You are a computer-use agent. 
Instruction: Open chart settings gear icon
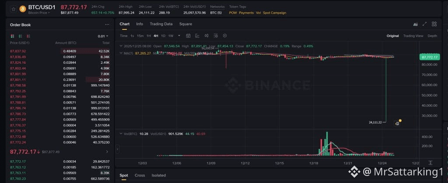click(225, 36)
